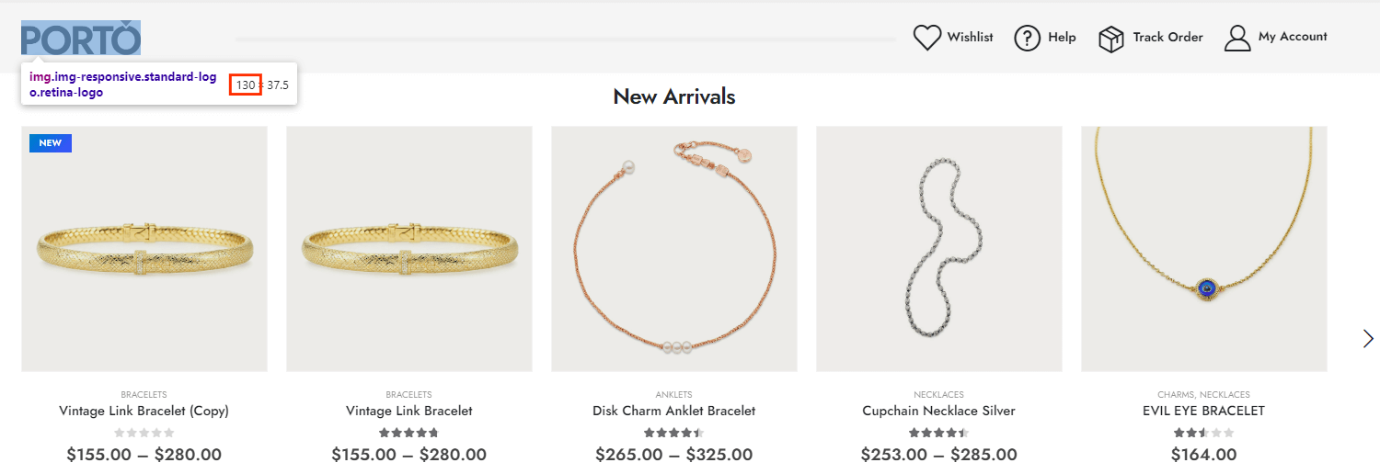Viewport: 1380px width, 474px height.
Task: Open the Disk Charm Anklet Bracelet title
Action: coord(673,411)
